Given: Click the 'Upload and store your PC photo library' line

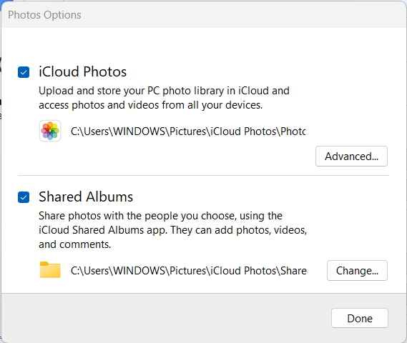Looking at the screenshot, I should pyautogui.click(x=164, y=91).
